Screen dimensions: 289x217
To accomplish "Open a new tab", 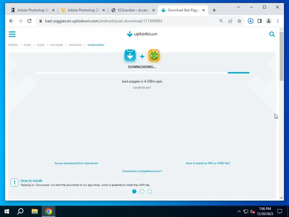I will (x=214, y=10).
